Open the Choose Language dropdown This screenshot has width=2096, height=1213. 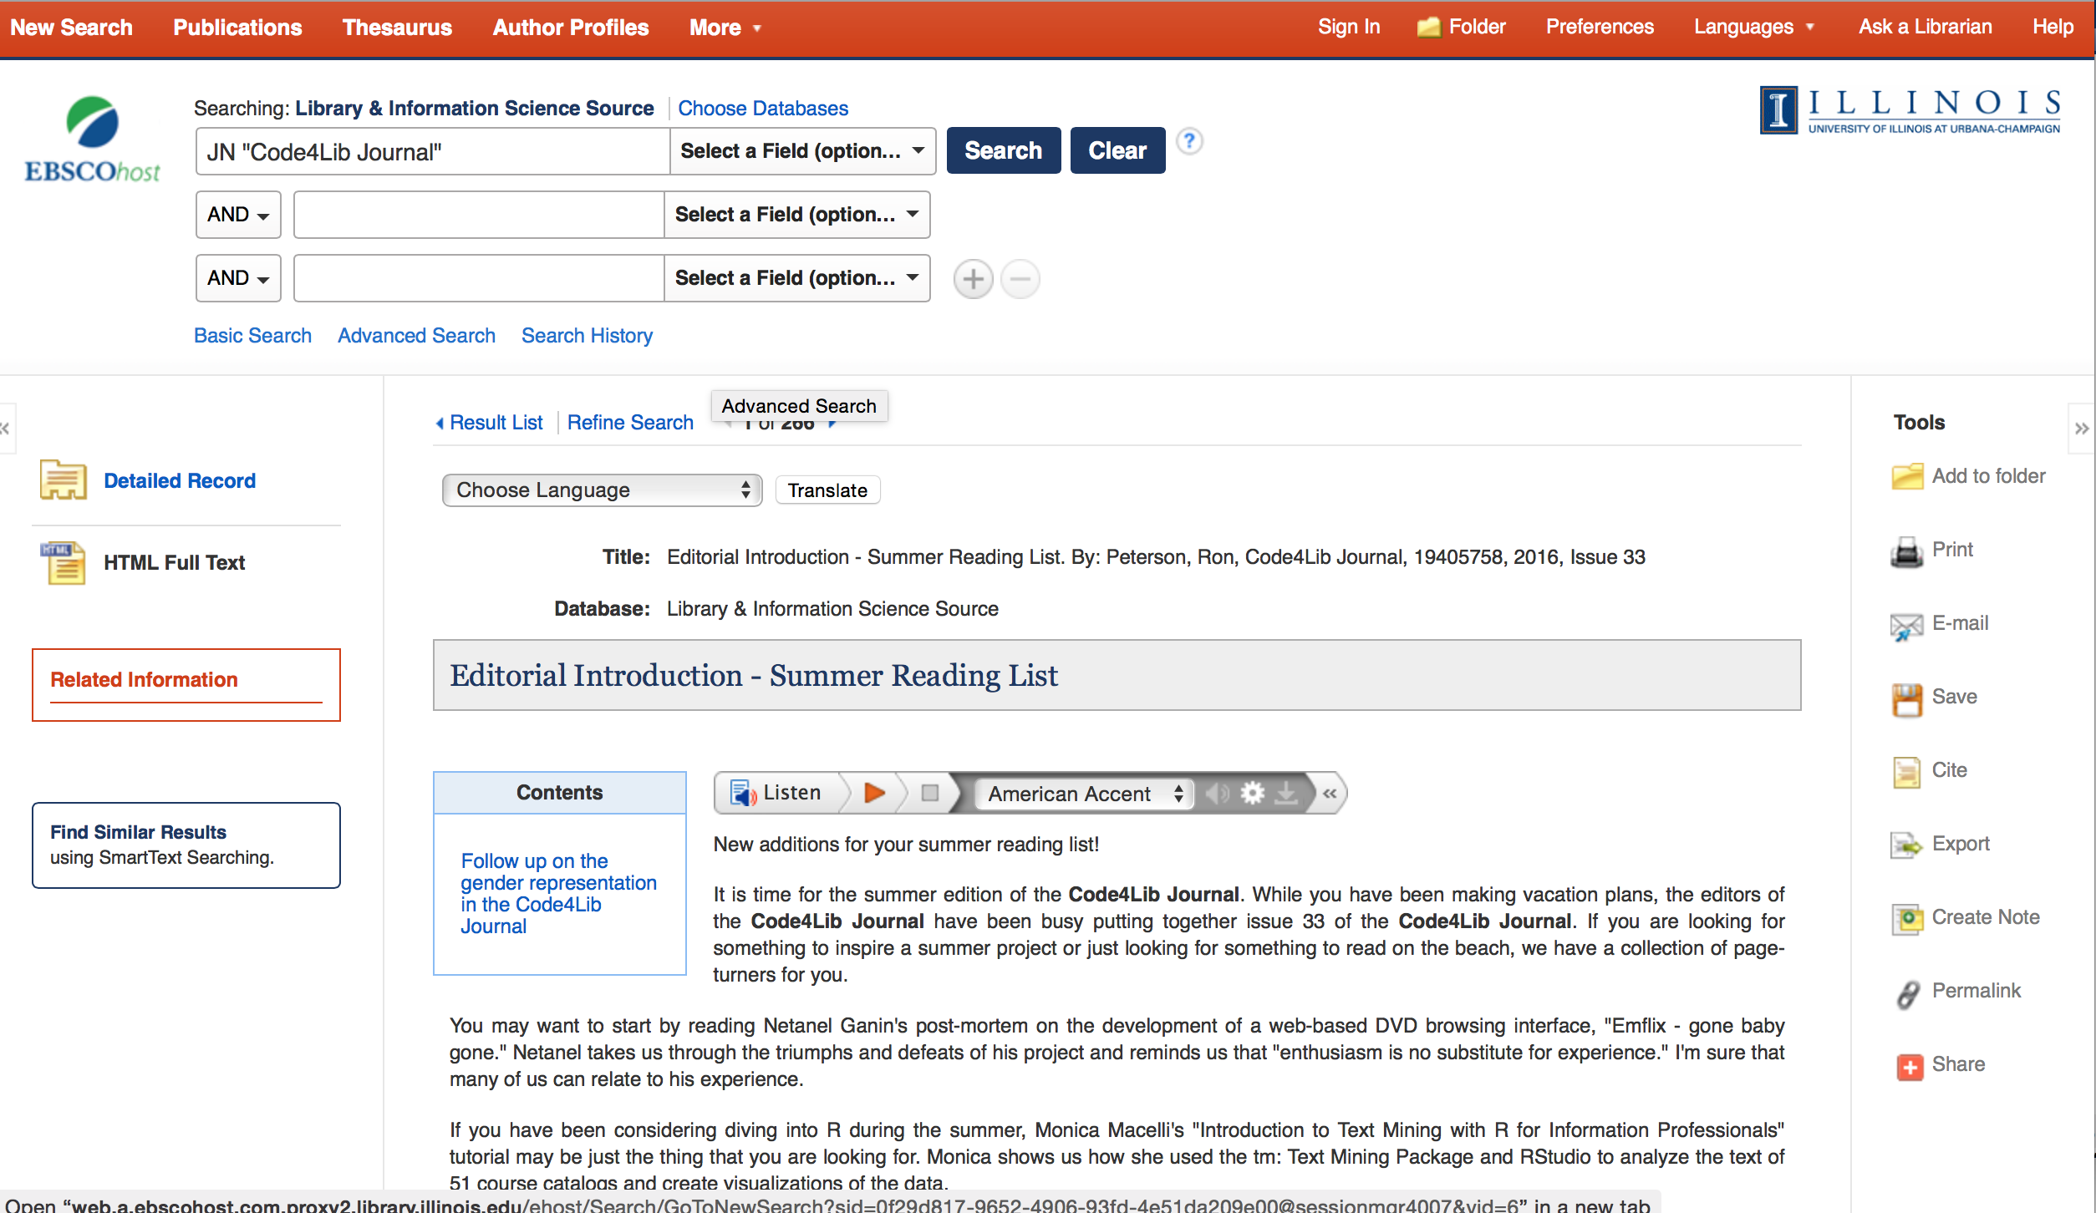pos(602,490)
